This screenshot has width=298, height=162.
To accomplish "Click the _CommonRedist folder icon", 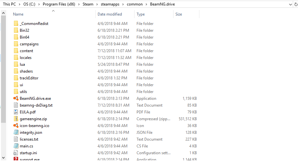I will click(16, 24).
